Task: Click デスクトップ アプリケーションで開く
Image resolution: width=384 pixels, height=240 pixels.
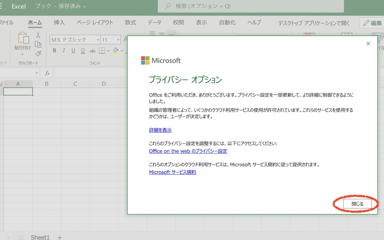Action: point(314,23)
